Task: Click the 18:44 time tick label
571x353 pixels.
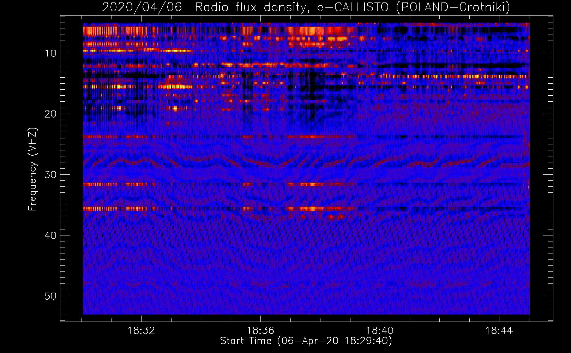Action: 499,331
